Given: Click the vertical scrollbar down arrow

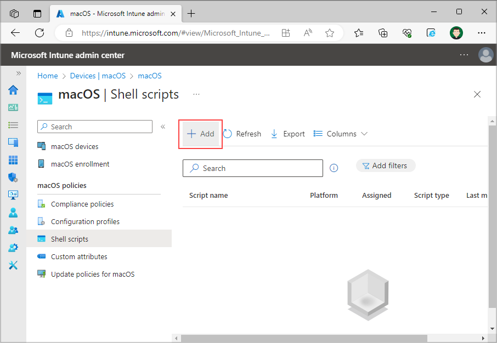Looking at the screenshot, I should (492, 328).
